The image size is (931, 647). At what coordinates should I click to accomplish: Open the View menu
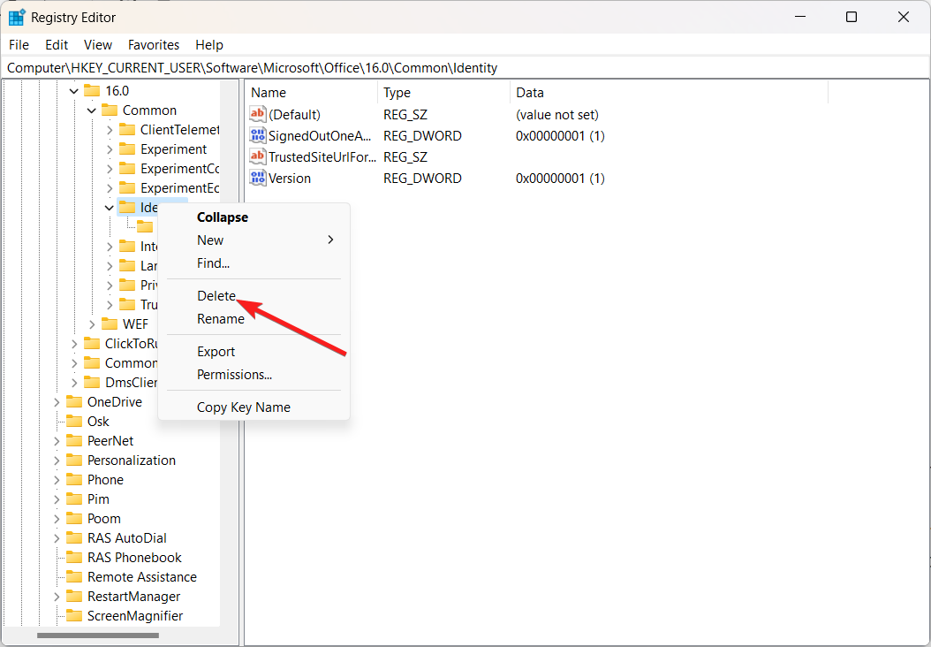(98, 45)
